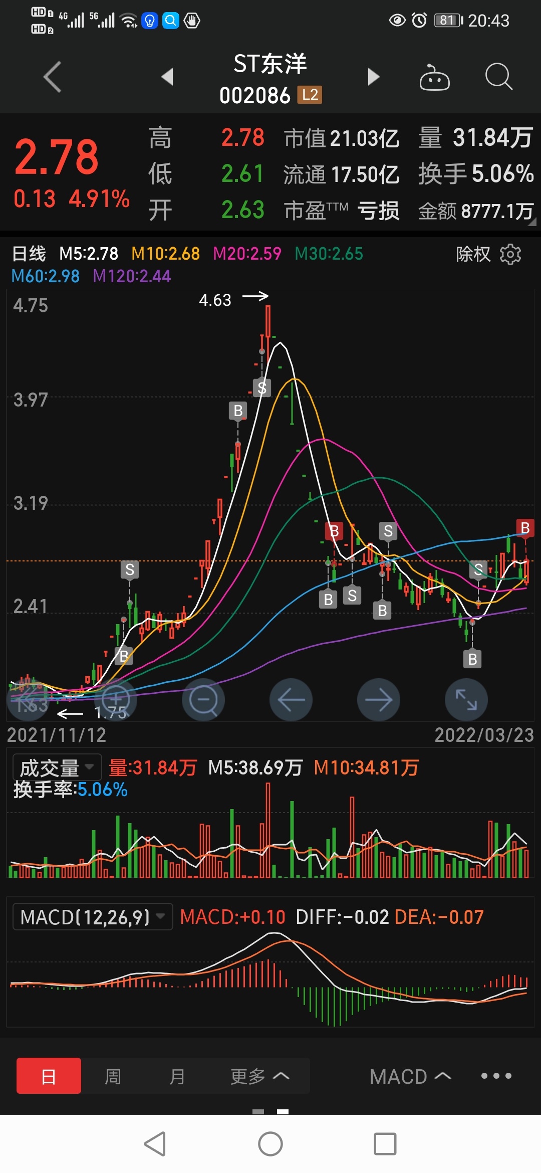Tap Android back navigation button

point(155,1144)
